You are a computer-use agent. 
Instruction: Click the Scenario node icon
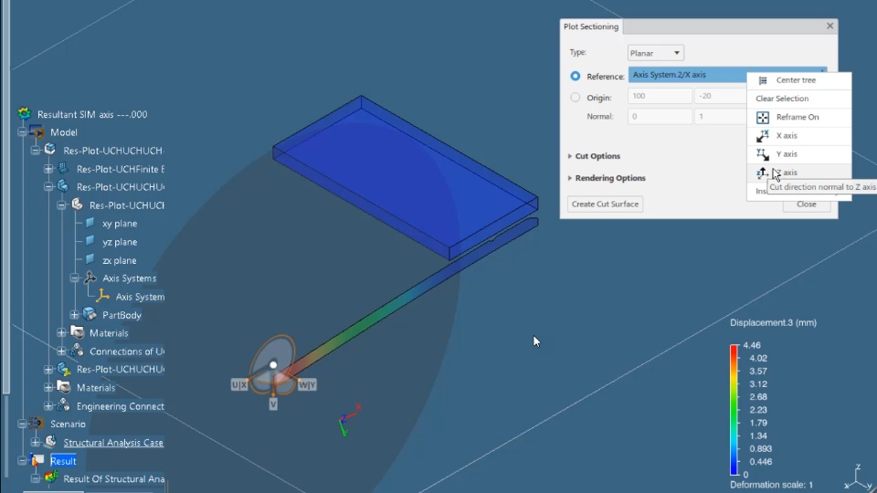tap(37, 423)
